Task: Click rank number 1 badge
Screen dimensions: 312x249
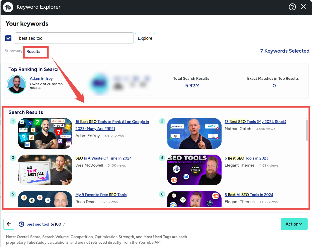Action: pyautogui.click(x=13, y=121)
